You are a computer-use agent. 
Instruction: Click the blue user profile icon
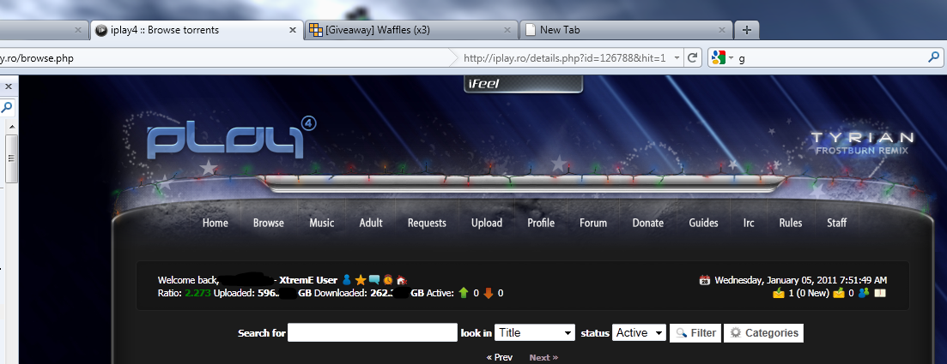[x=347, y=279]
